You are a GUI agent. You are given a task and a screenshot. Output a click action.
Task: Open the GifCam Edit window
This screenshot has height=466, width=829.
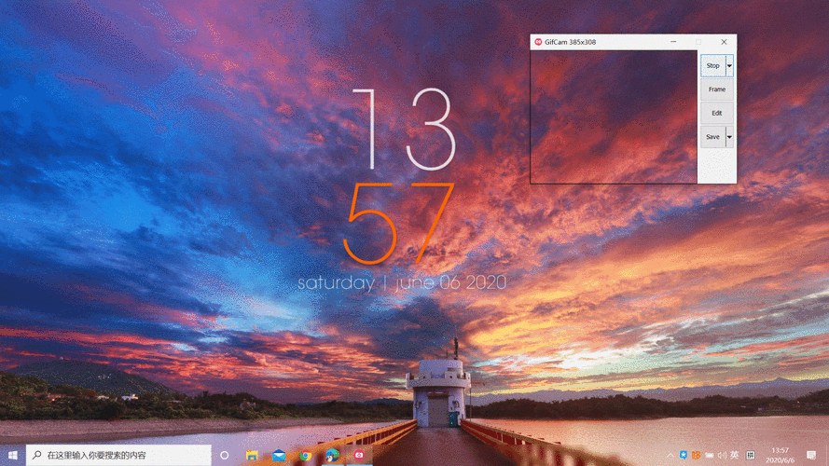[x=716, y=113]
